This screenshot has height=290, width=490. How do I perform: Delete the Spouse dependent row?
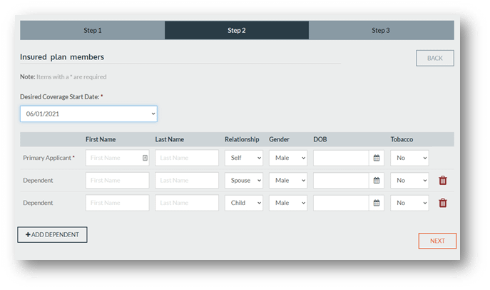[443, 181]
